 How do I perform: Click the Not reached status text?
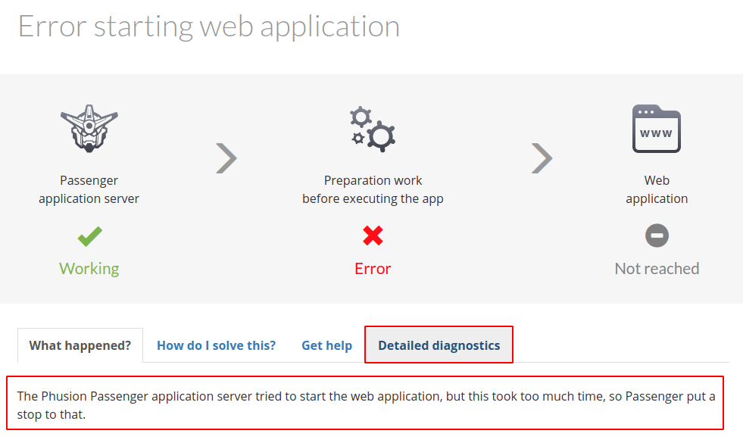click(x=657, y=269)
